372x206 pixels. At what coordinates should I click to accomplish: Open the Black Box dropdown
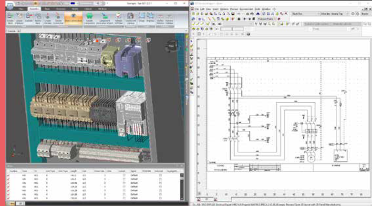(x=306, y=14)
